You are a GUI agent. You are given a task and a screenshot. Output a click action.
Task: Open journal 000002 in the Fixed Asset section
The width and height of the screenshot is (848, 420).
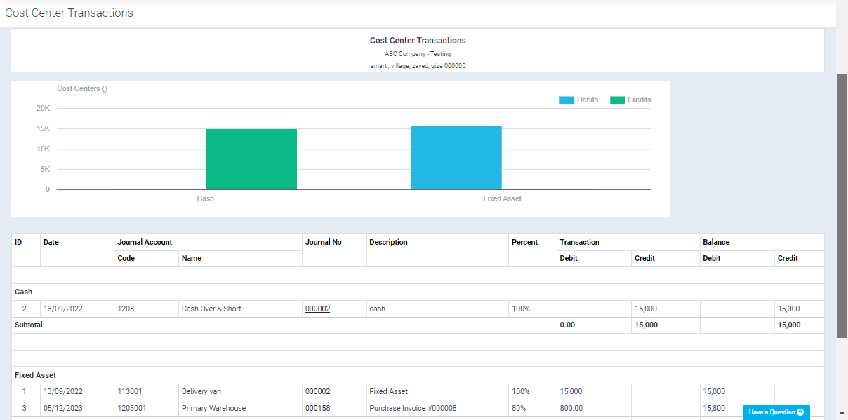[x=317, y=391]
